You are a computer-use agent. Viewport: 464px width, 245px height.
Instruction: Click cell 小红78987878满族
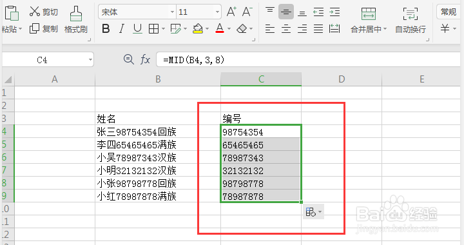pos(158,196)
